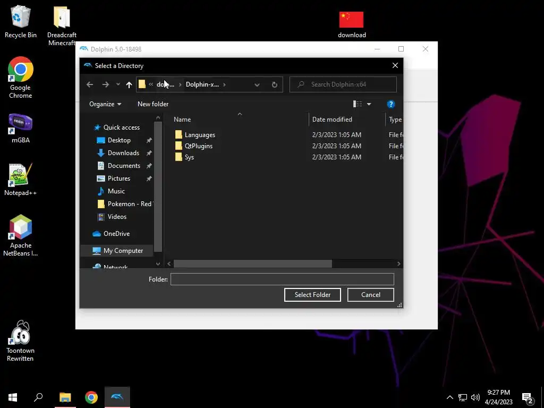Show hidden system tray icons
This screenshot has height=408, width=544.
(x=449, y=397)
